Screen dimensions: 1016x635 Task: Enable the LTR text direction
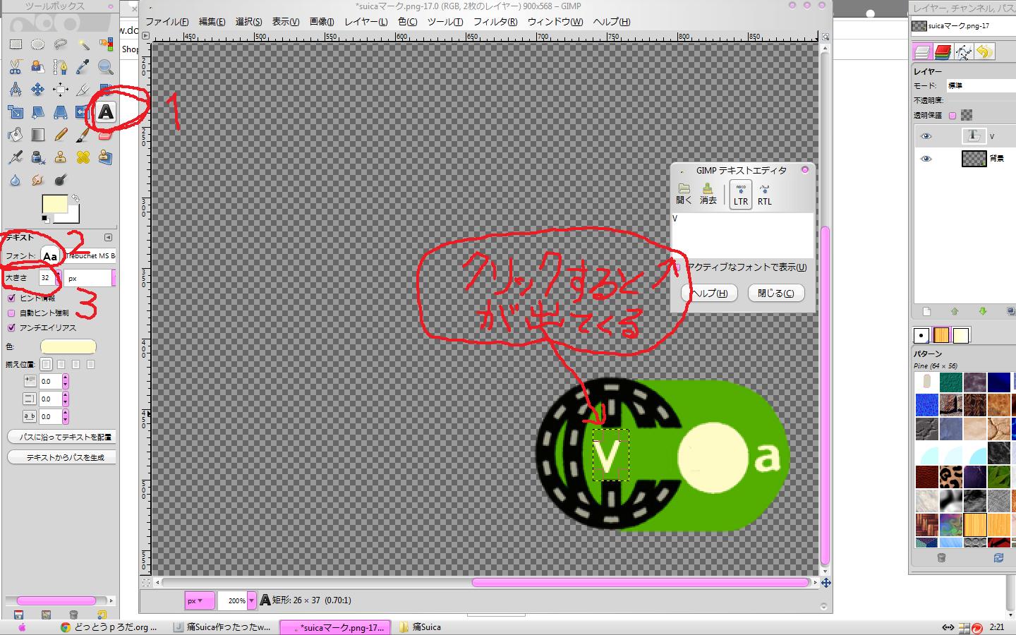[740, 193]
